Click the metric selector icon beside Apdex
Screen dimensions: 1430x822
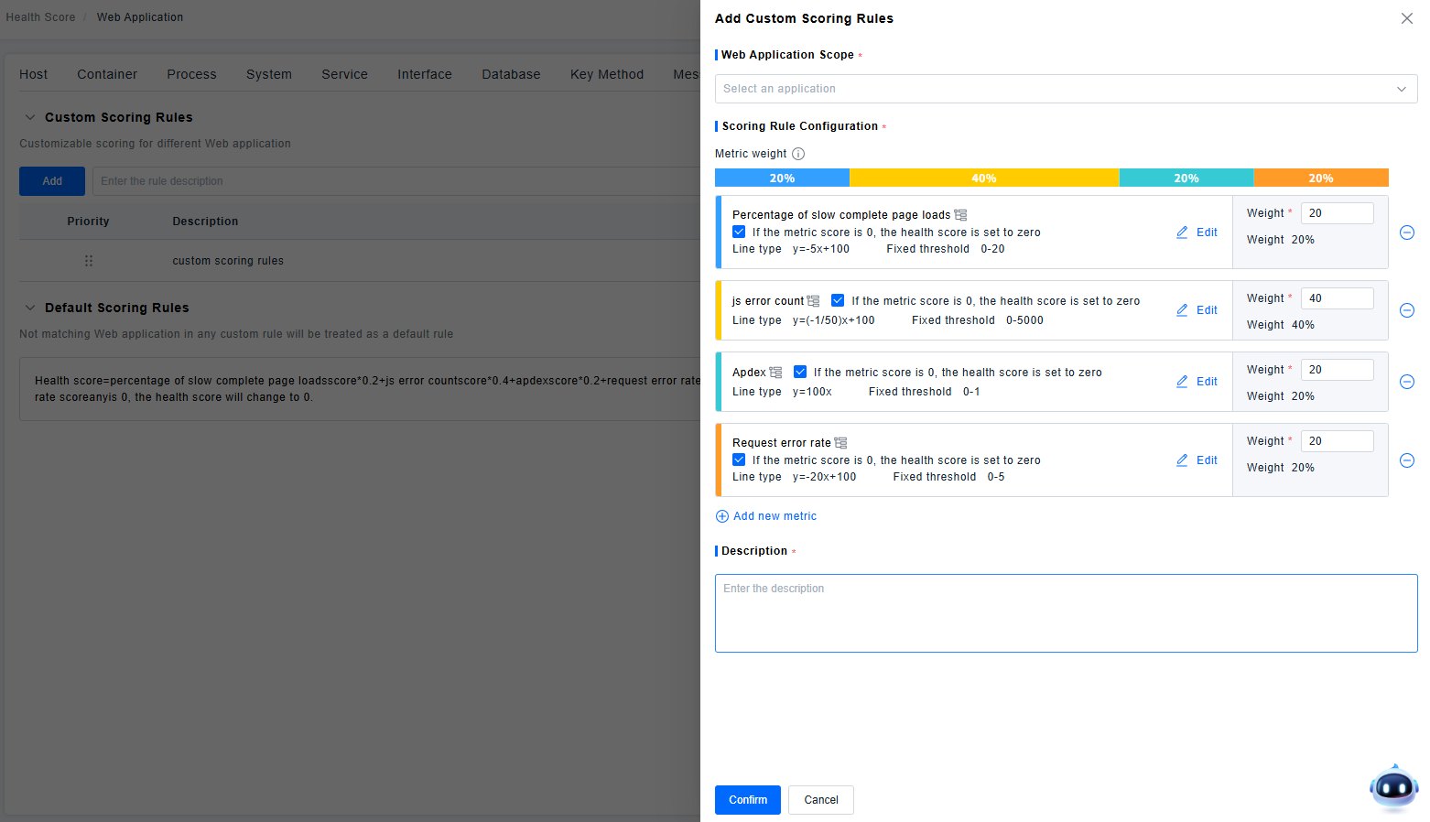776,373
